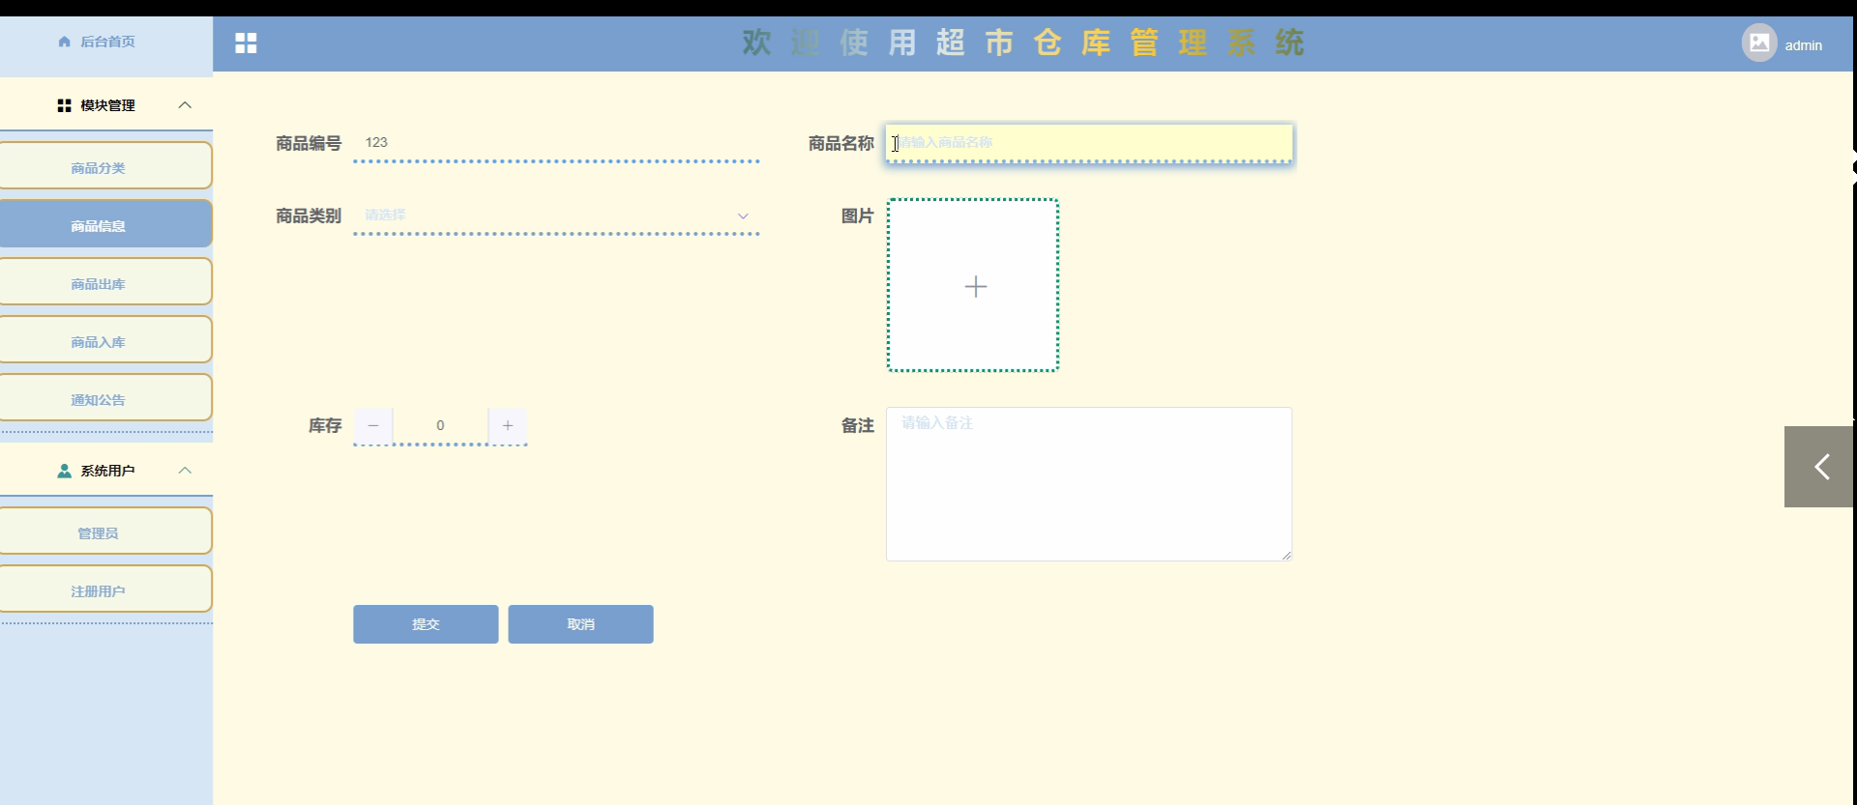Click the gray left-arrow side panel button

pos(1819,467)
